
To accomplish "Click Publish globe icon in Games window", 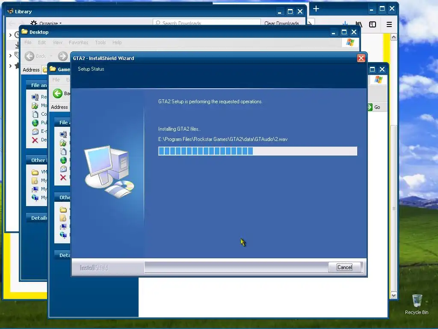I will pos(63,160).
